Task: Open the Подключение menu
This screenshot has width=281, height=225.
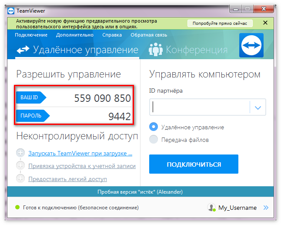Action: coord(31,35)
